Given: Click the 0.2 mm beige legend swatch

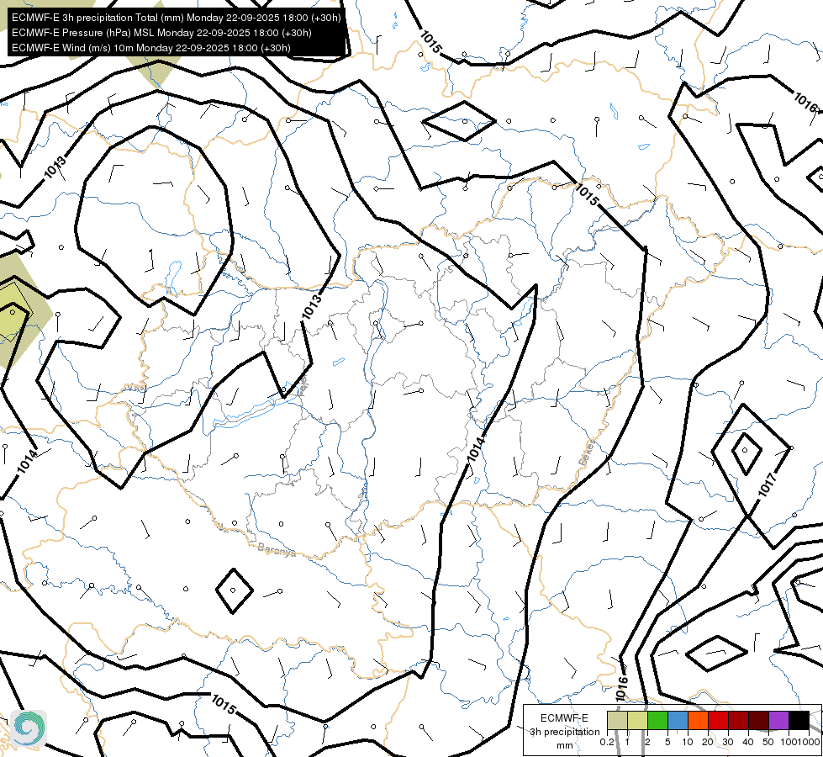Looking at the screenshot, I should 617,721.
